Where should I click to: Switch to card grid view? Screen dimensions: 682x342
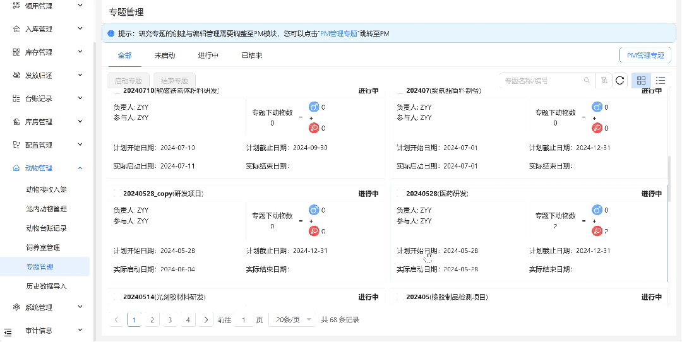coord(641,80)
